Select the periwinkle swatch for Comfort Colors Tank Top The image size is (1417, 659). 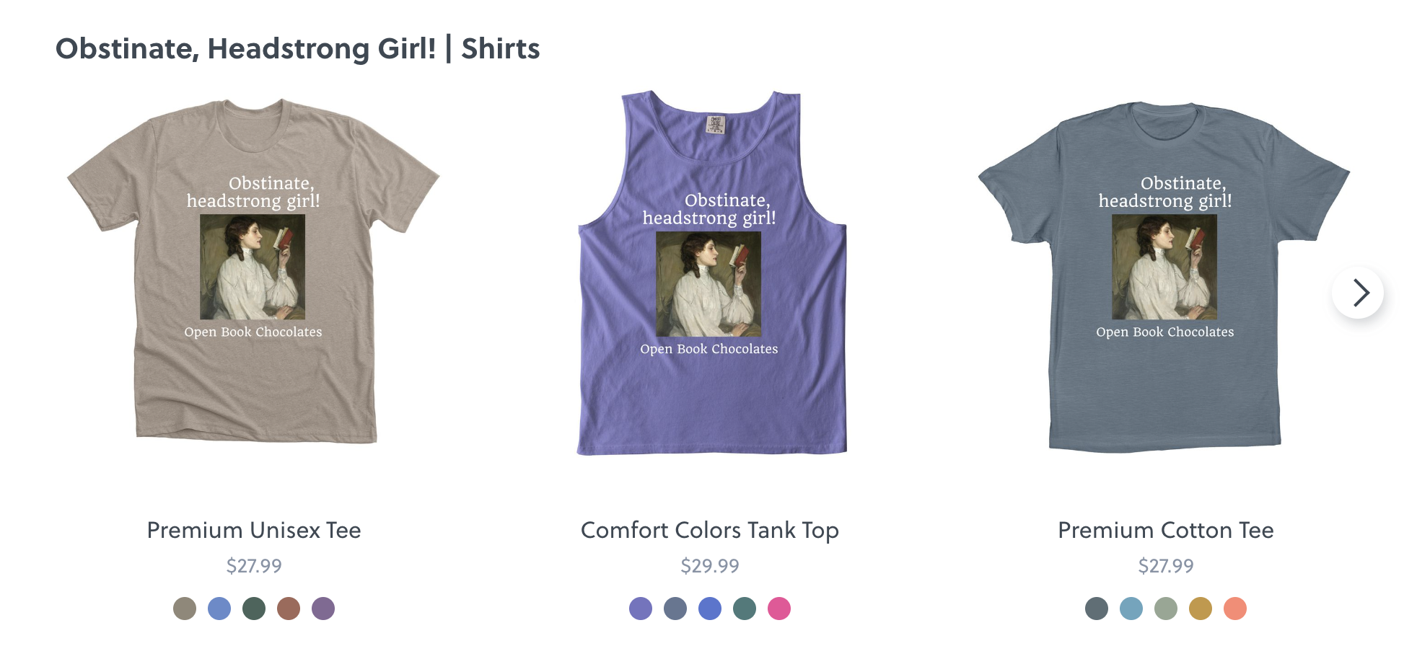pyautogui.click(x=641, y=609)
